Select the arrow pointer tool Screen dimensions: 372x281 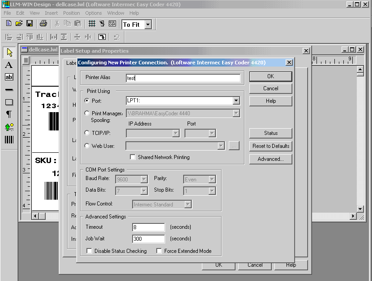(9, 53)
